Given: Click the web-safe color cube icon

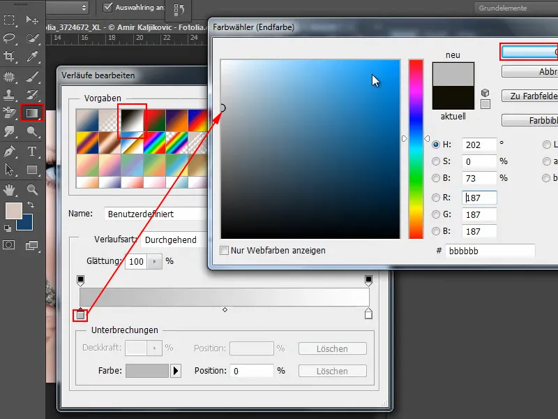Looking at the screenshot, I should pos(485,93).
